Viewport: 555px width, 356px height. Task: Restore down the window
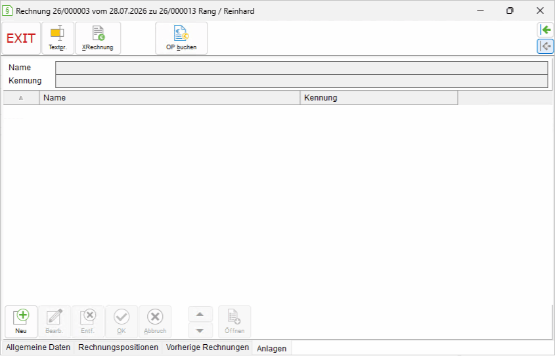(x=510, y=11)
